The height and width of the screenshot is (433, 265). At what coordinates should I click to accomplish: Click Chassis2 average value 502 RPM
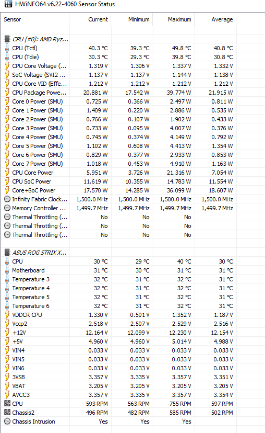pyautogui.click(x=222, y=412)
